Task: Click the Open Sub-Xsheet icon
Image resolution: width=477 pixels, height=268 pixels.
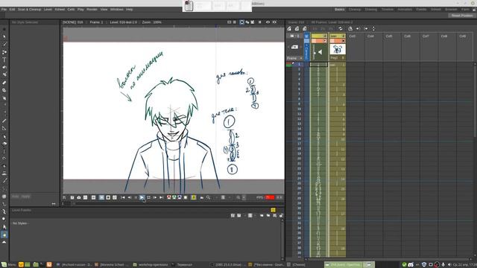Action: (358, 28)
